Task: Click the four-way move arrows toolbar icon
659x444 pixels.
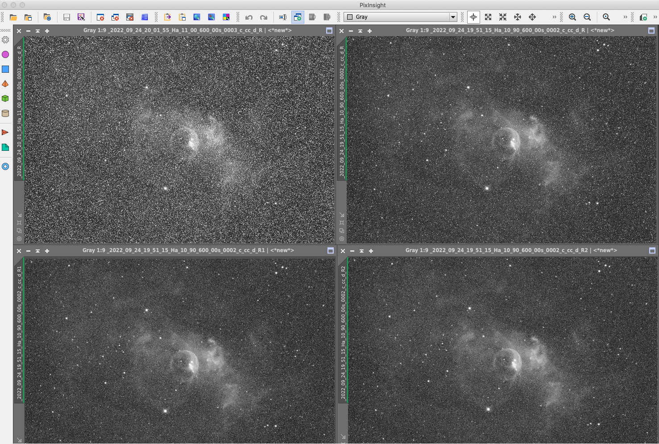Action: 532,17
